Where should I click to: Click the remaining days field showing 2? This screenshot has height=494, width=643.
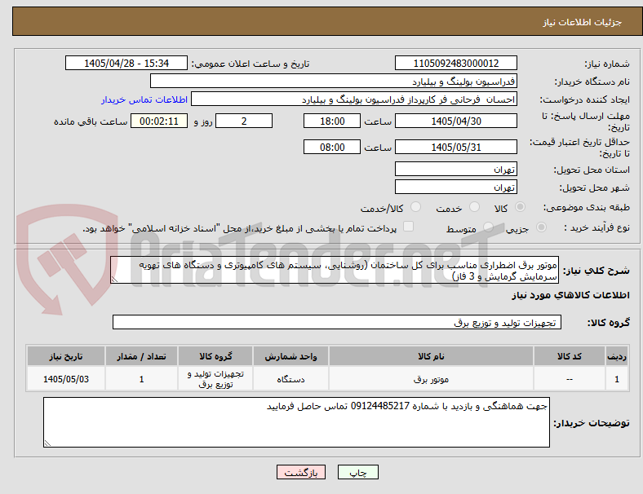tap(244, 121)
